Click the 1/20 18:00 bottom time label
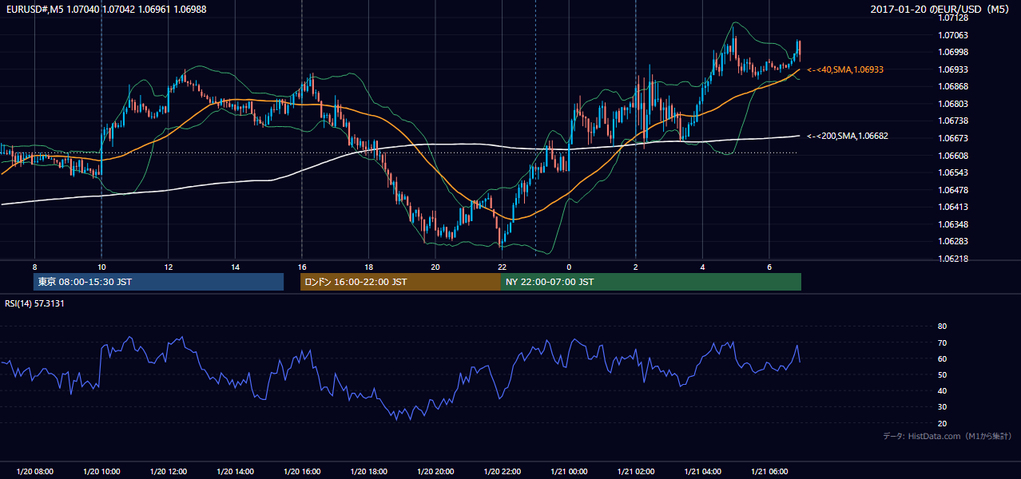The width and height of the screenshot is (1021, 479). [368, 472]
